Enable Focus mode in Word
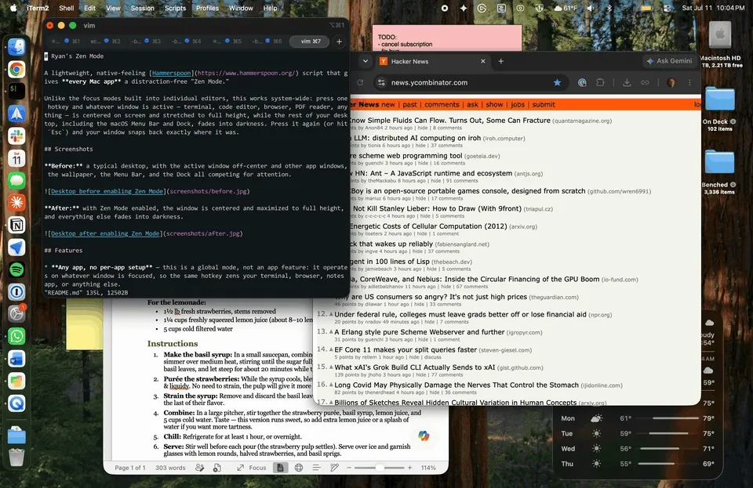The image size is (753, 488). [x=252, y=468]
